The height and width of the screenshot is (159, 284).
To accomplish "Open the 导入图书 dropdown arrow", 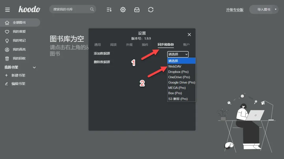I will (276, 9).
